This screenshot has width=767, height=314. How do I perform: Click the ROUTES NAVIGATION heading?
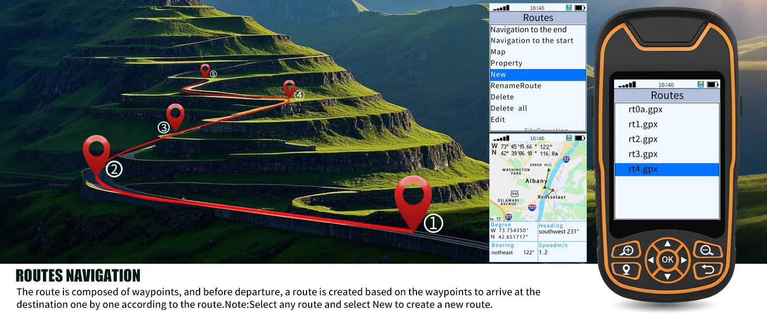click(78, 276)
